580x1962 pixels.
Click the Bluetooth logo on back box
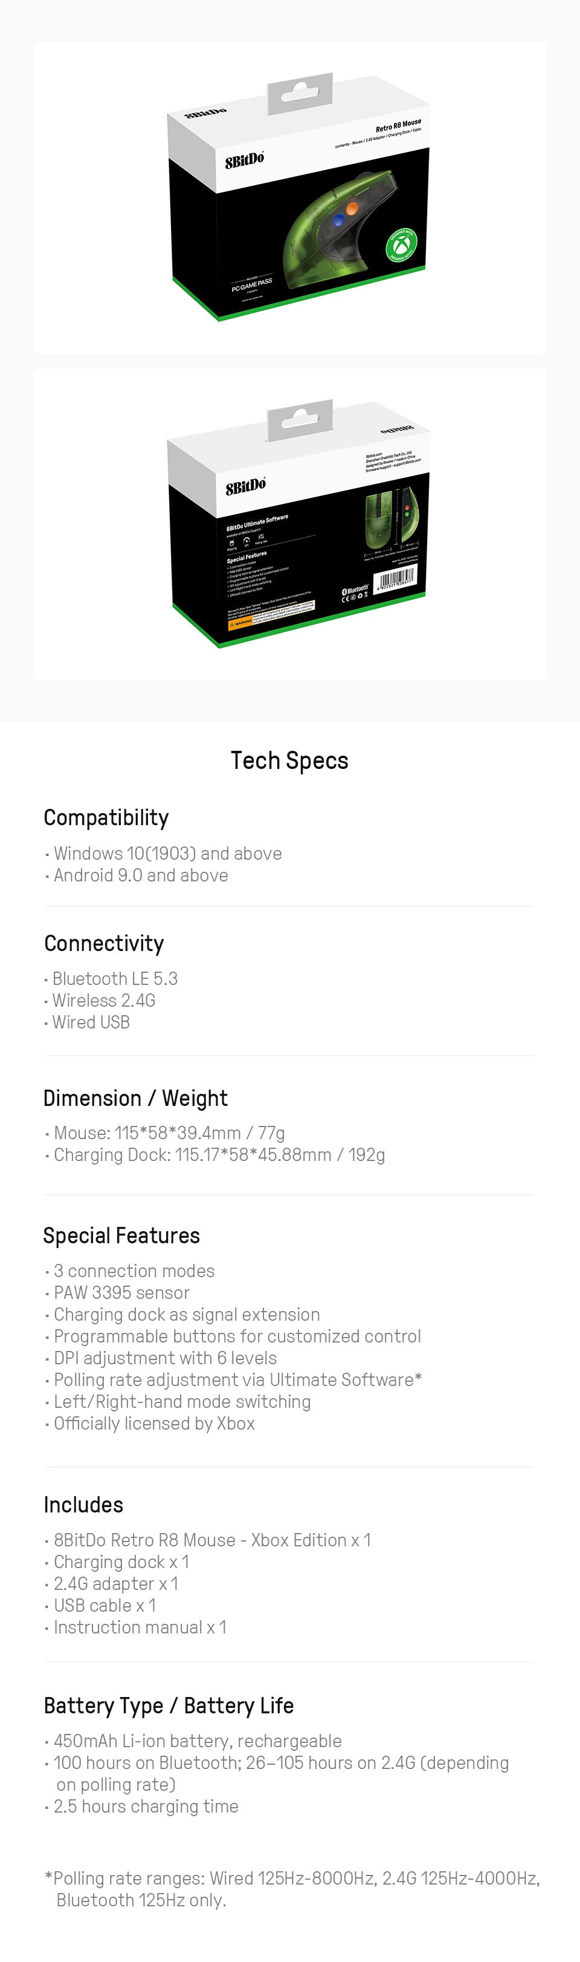(x=355, y=589)
